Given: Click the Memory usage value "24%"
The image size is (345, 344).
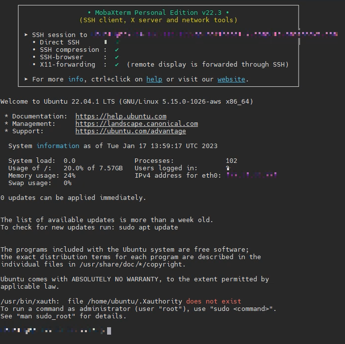Looking at the screenshot, I should [x=70, y=176].
